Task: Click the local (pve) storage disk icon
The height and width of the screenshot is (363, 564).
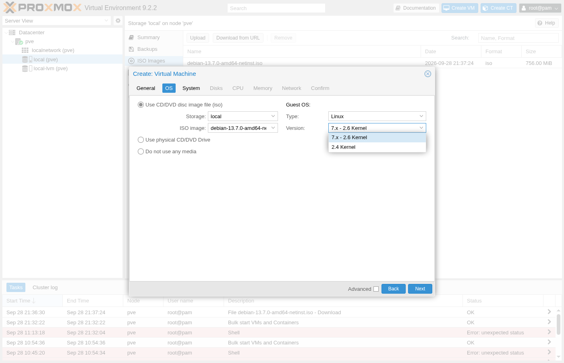Action: 27,59
